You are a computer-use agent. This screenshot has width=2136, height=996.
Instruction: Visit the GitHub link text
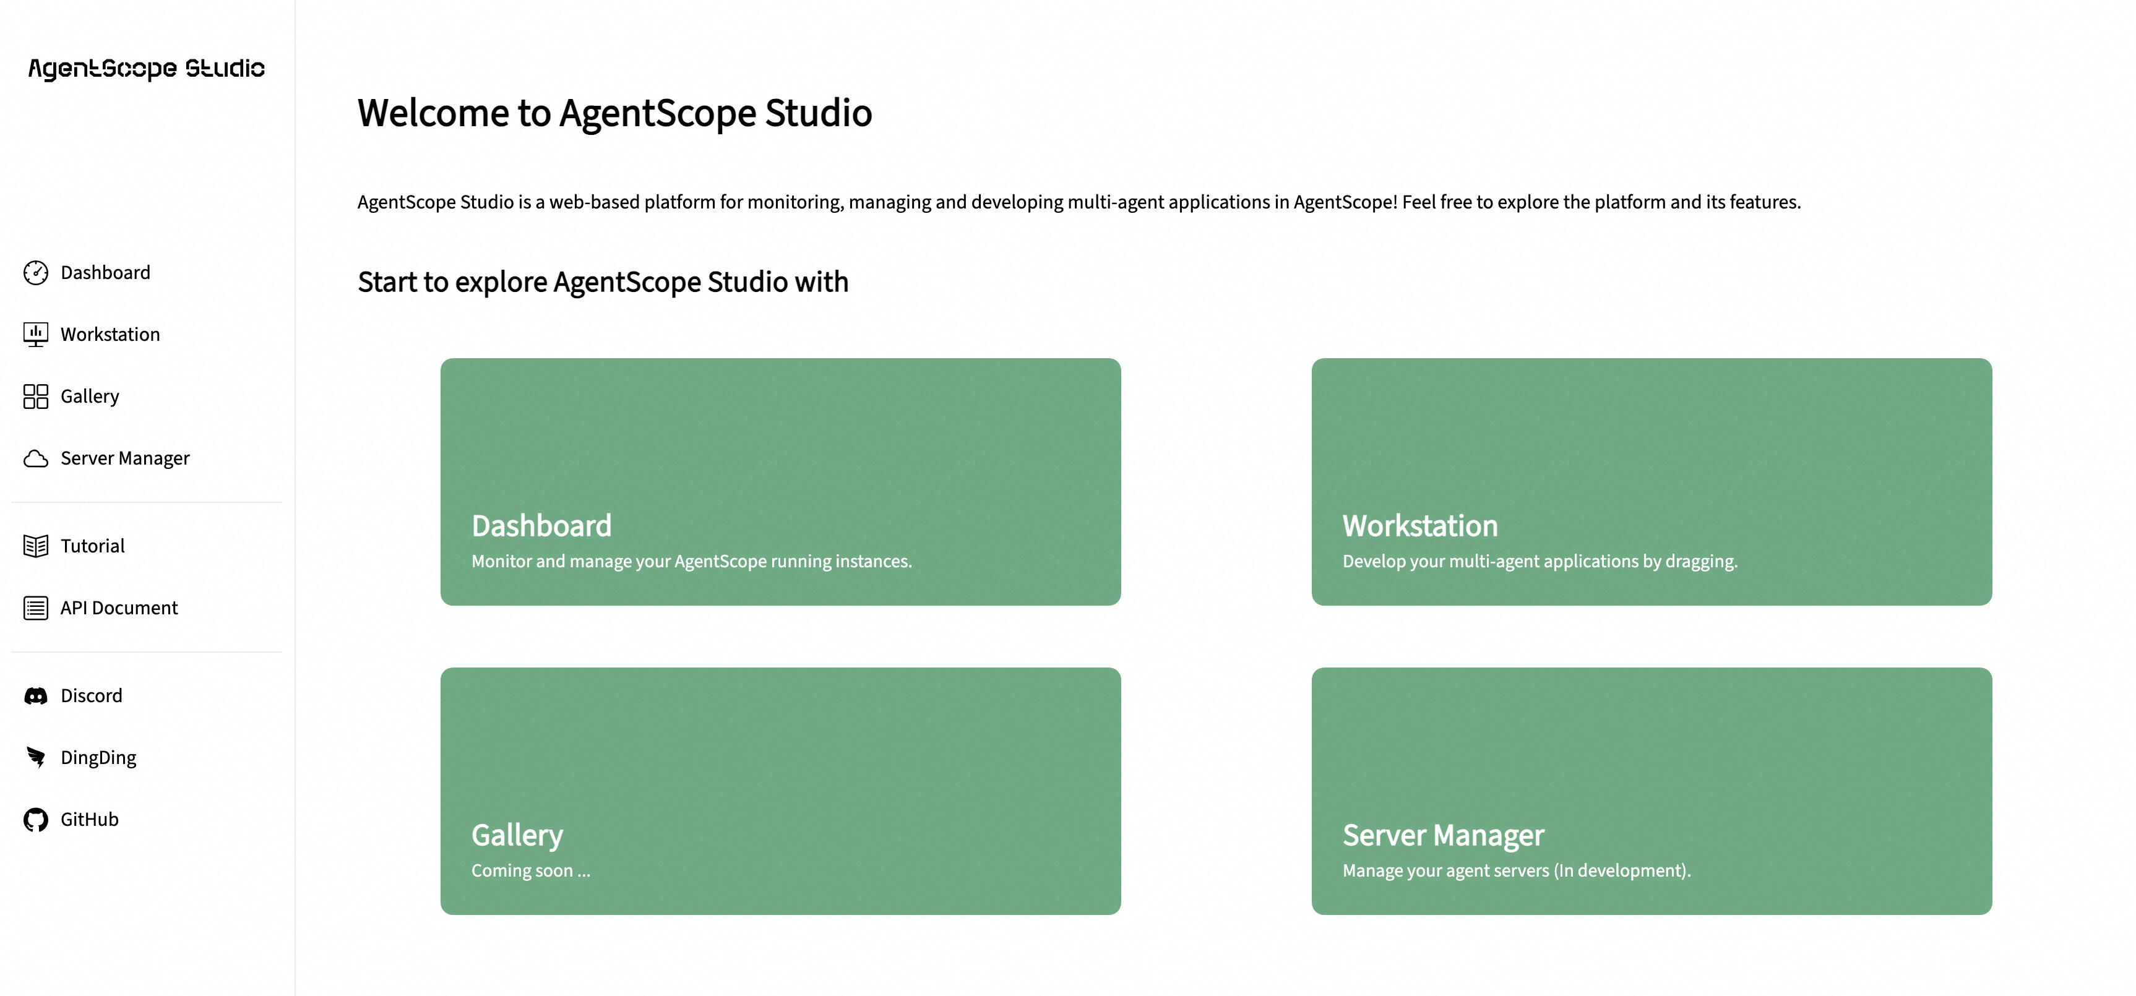90,819
